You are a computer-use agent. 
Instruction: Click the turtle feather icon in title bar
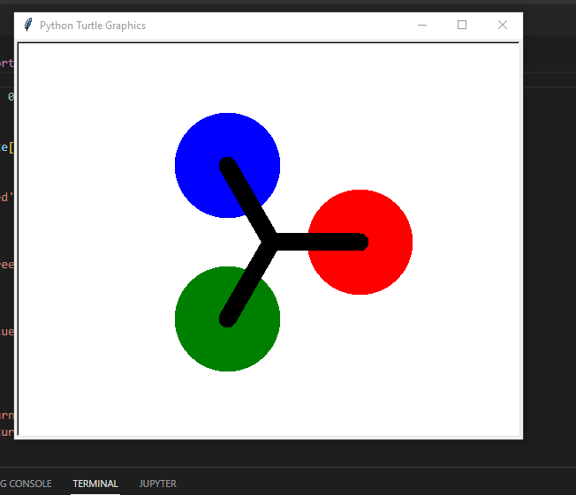[x=28, y=25]
